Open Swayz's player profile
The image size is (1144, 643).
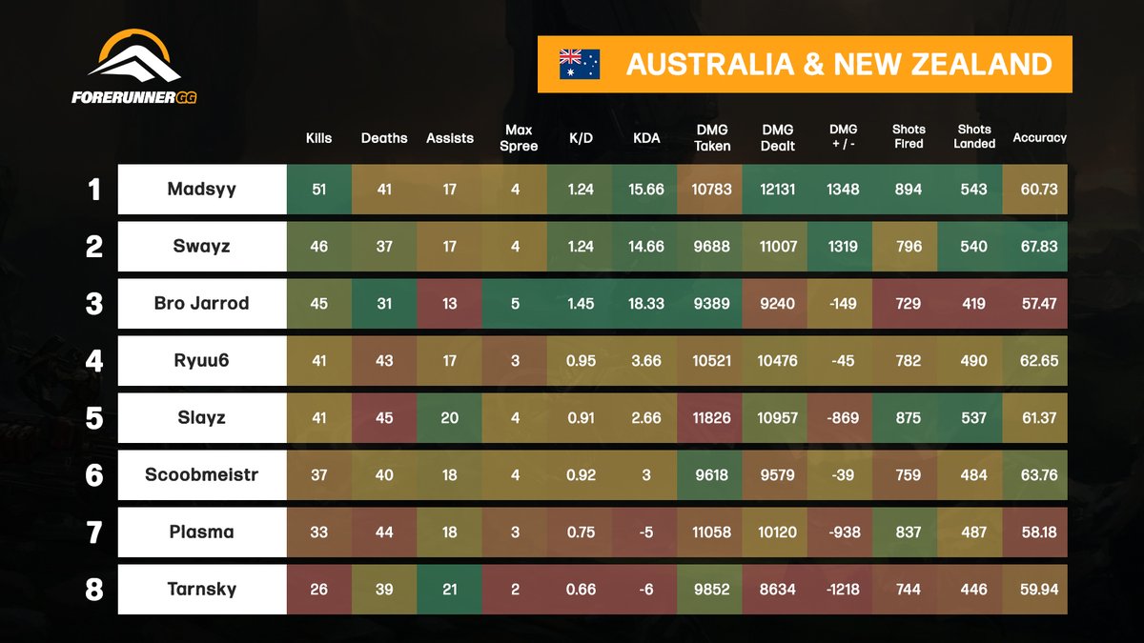coord(201,247)
